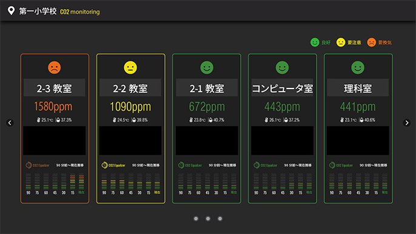The width and height of the screenshot is (416, 234).
Task: Click orange frown legend icon for 要換気
Action: pyautogui.click(x=371, y=42)
